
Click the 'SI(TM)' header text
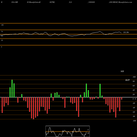(x=52, y=2)
